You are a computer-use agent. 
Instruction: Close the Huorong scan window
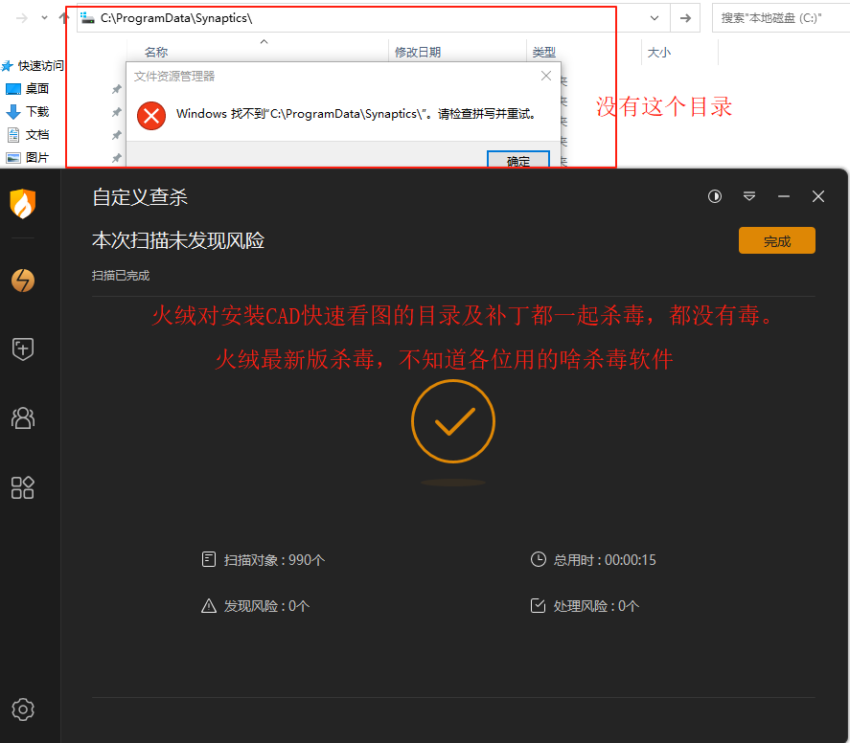(x=818, y=196)
